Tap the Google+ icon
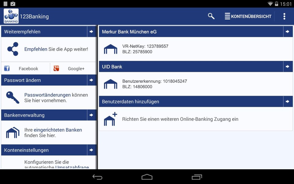Image resolution: width=294 pixels, height=184 pixels. (x=56, y=68)
